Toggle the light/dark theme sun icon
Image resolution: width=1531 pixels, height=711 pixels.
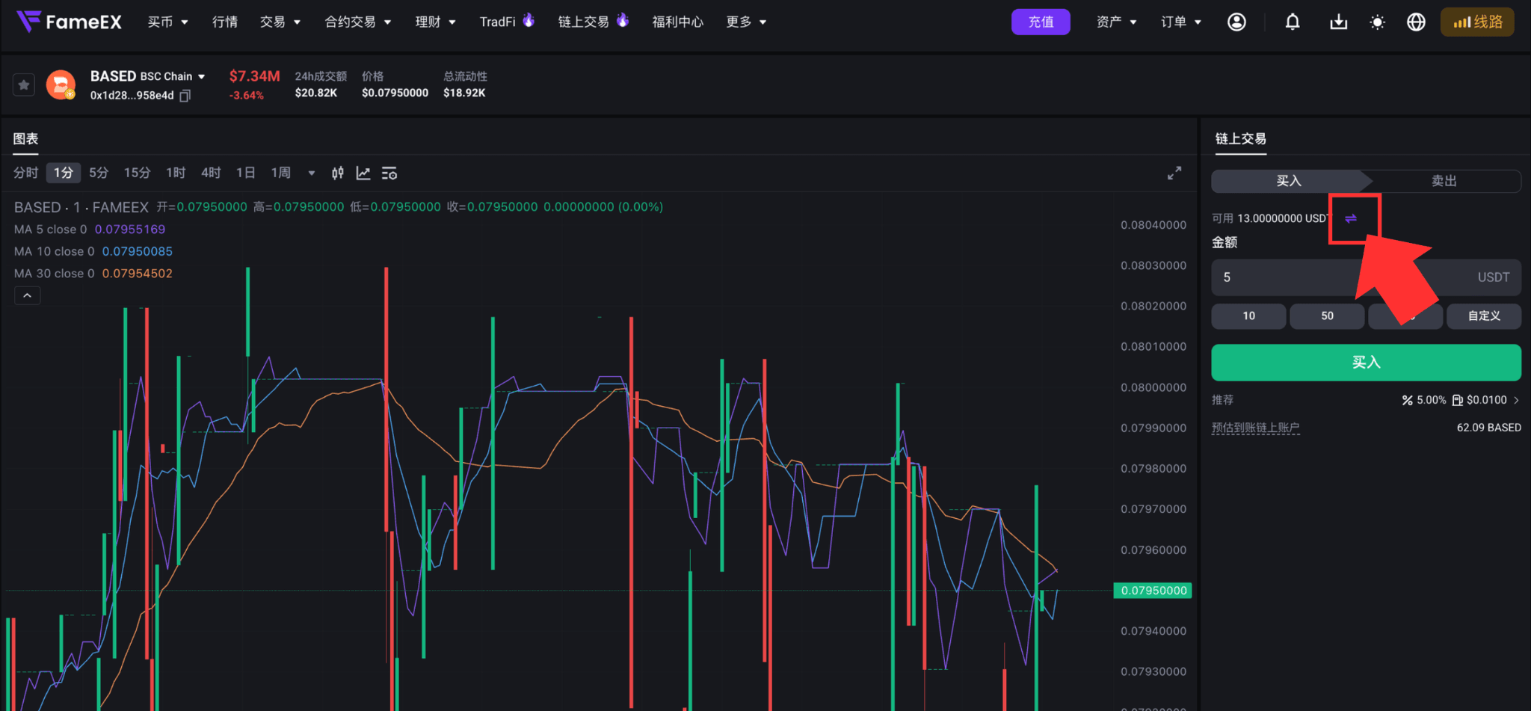click(1378, 22)
